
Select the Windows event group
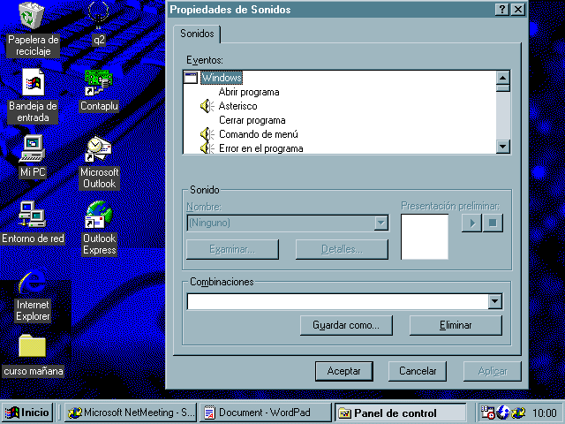pos(222,78)
